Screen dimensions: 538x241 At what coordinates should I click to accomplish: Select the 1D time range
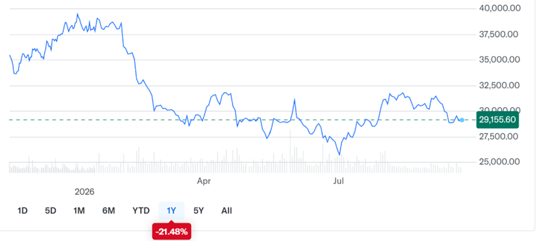click(22, 210)
